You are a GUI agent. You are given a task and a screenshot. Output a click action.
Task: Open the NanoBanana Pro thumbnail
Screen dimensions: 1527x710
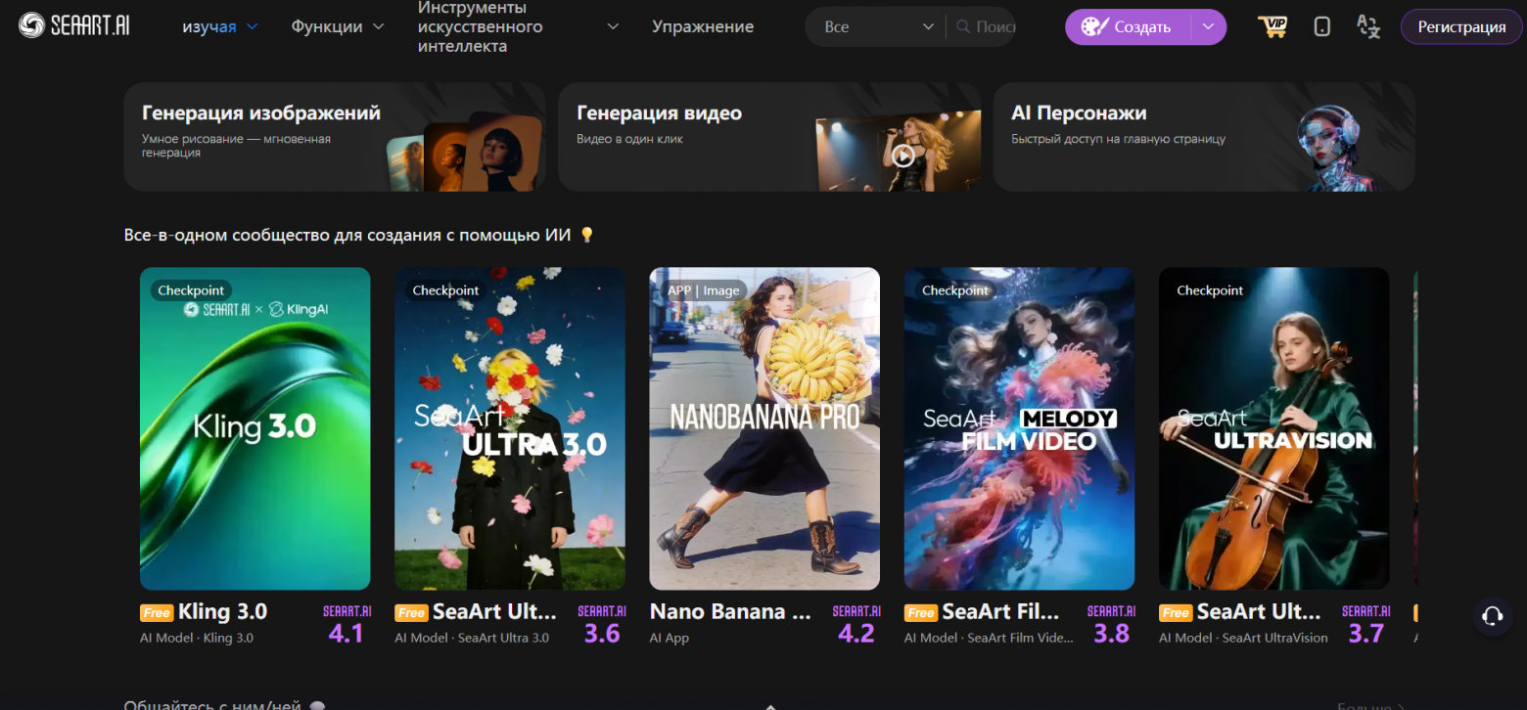[764, 428]
